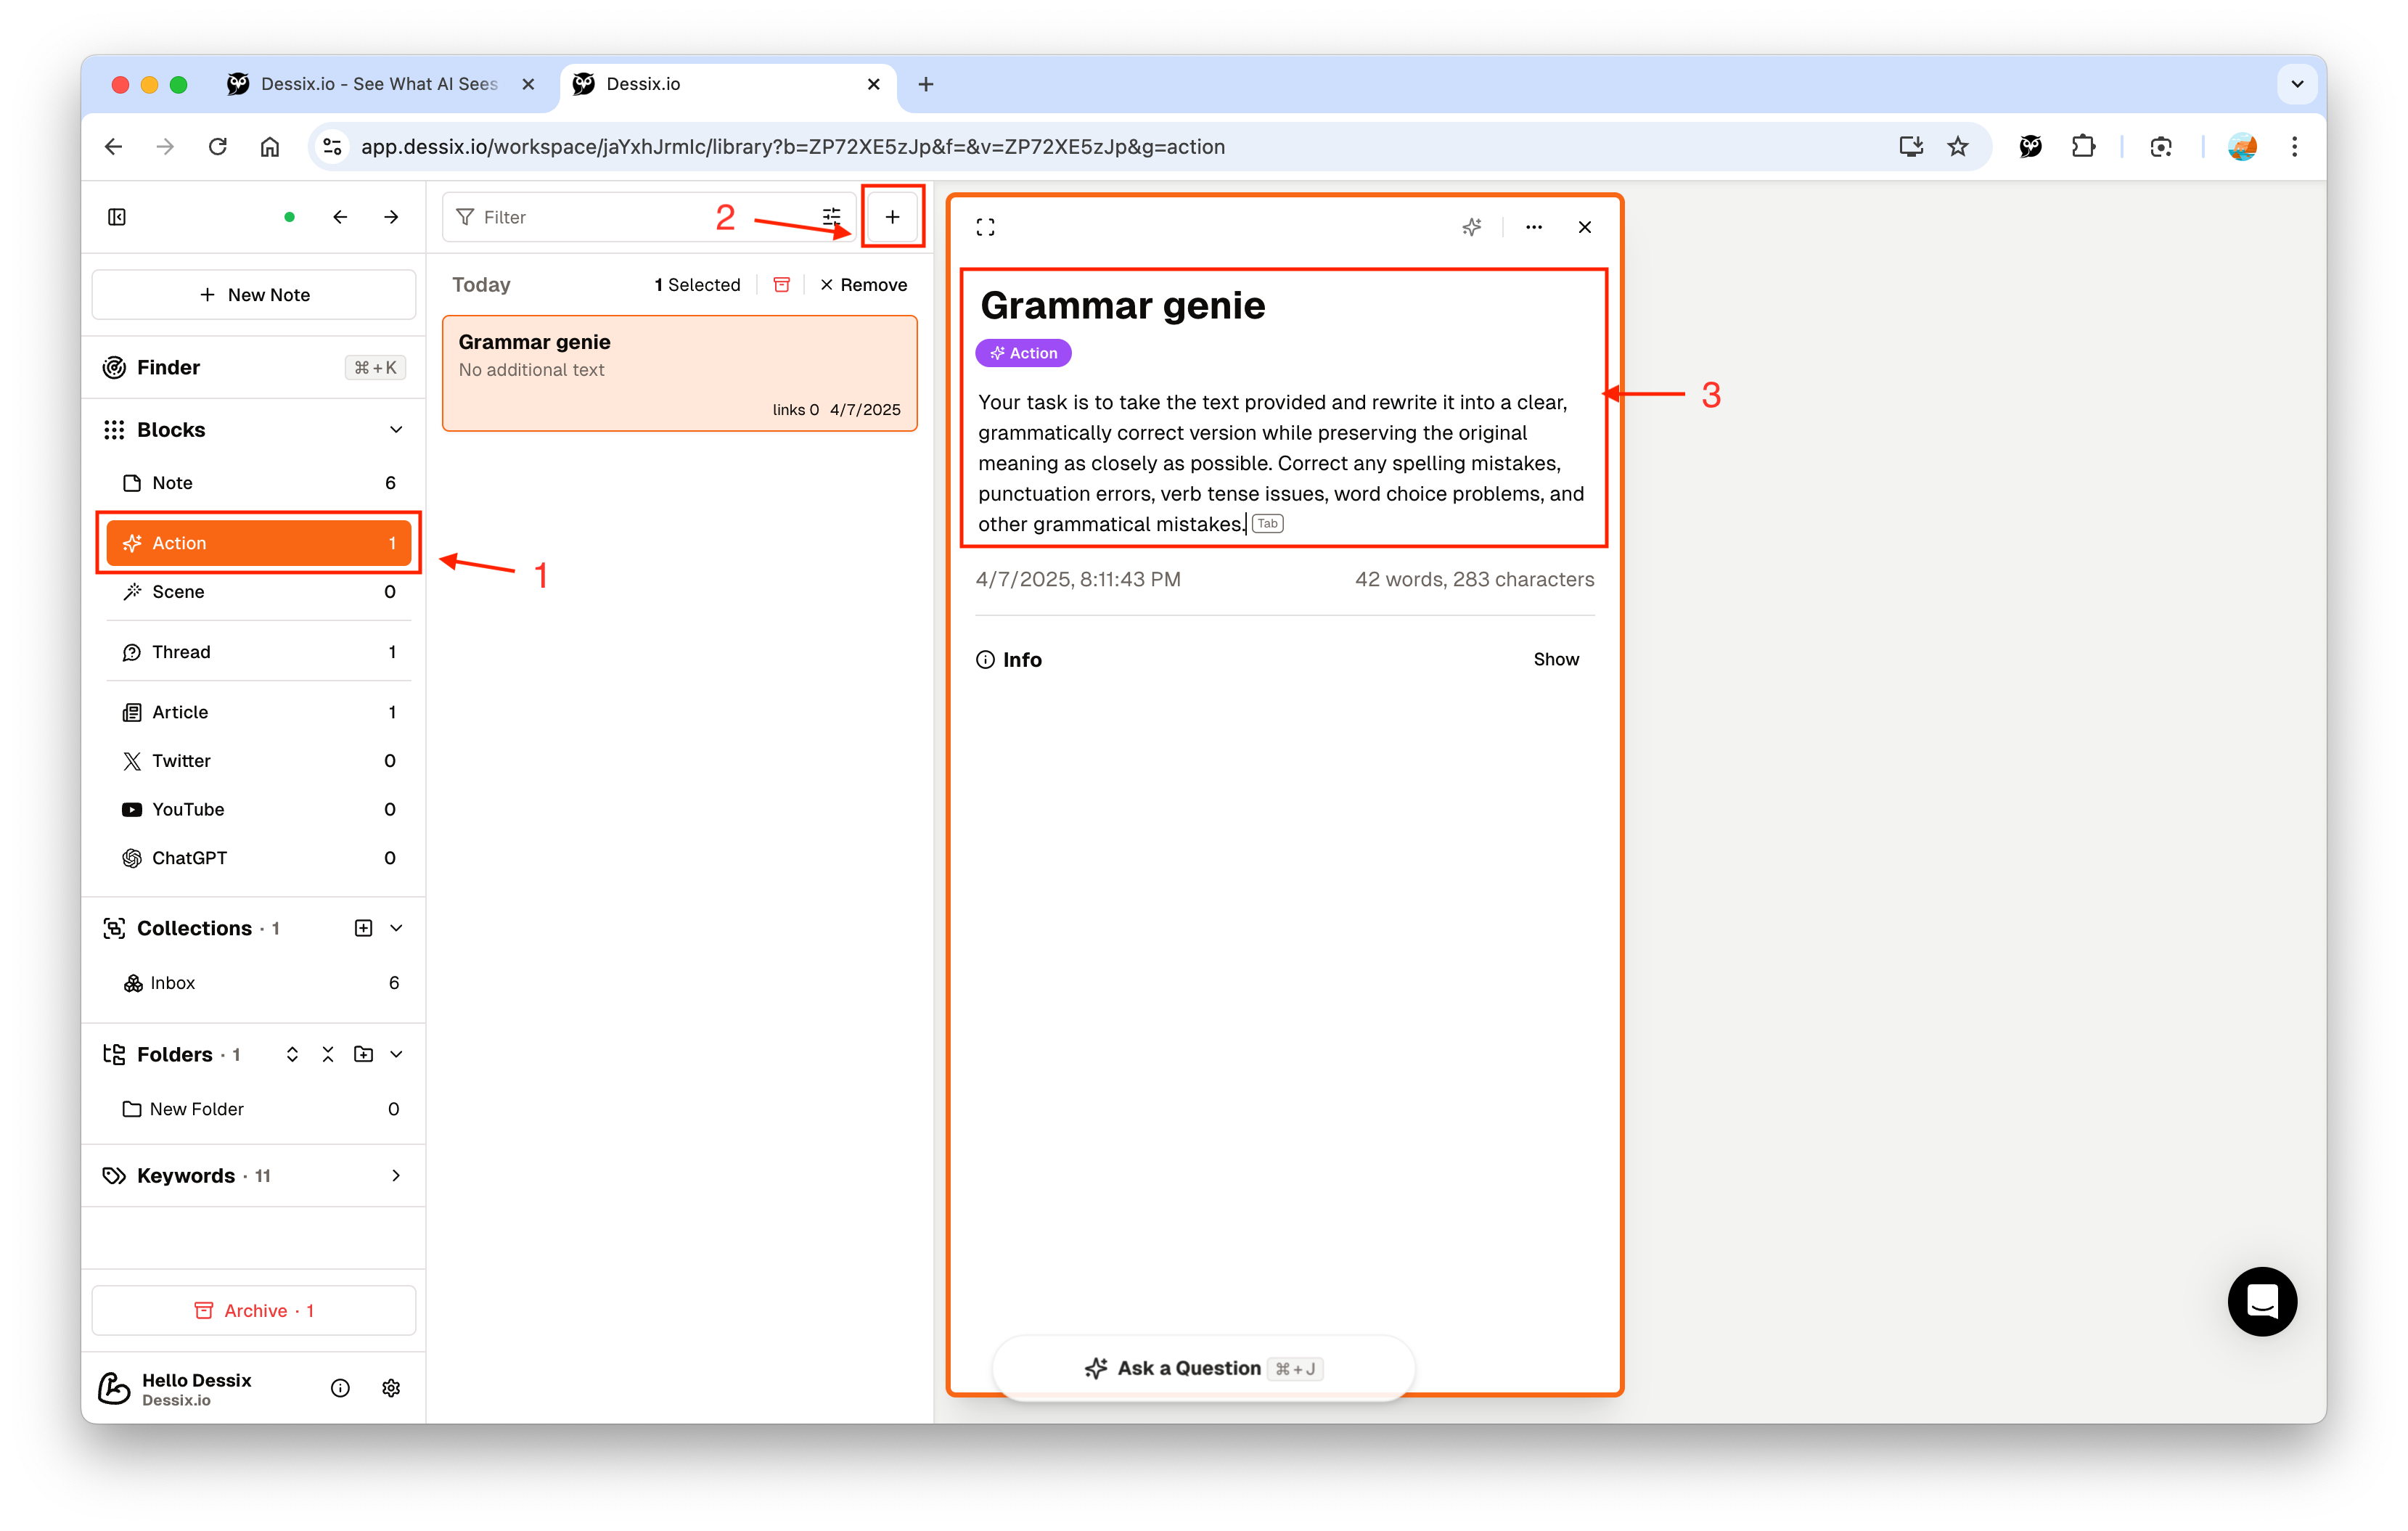Collapse the Blocks section chevron

tap(396, 430)
